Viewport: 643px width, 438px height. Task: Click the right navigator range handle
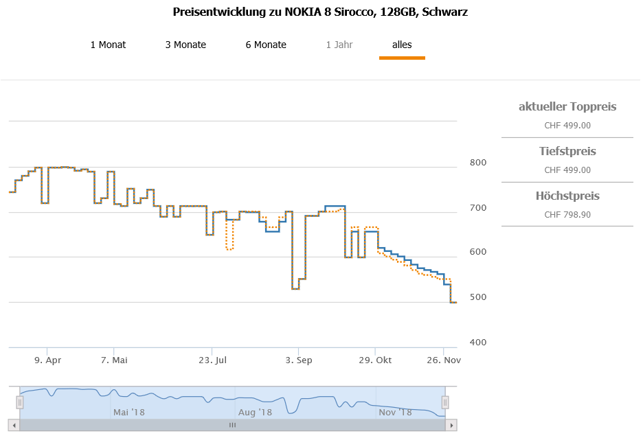(x=445, y=402)
